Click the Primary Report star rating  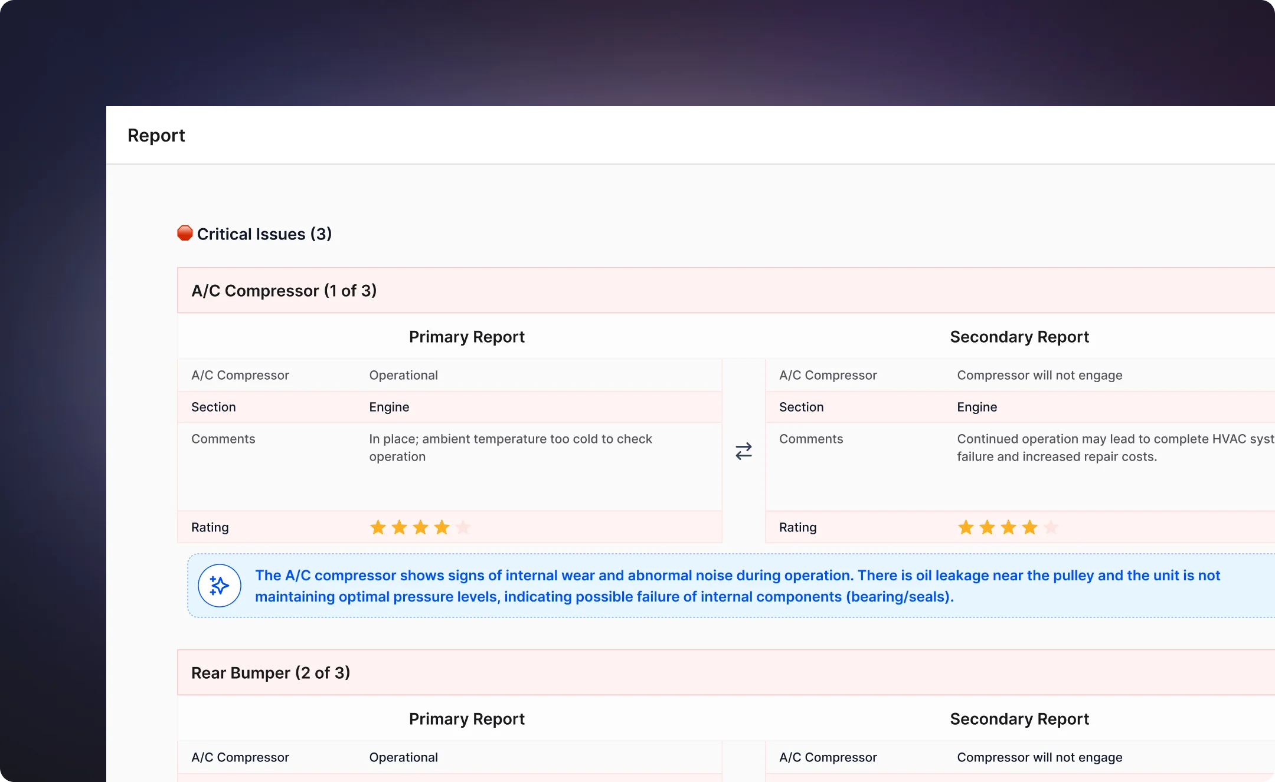point(420,527)
